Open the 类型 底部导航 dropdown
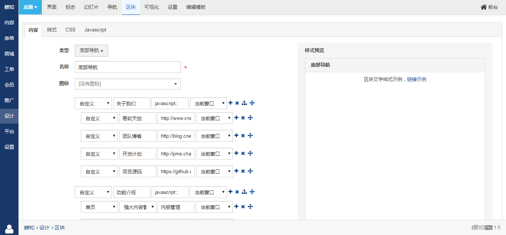Image resolution: width=506 pixels, height=235 pixels. coord(91,51)
